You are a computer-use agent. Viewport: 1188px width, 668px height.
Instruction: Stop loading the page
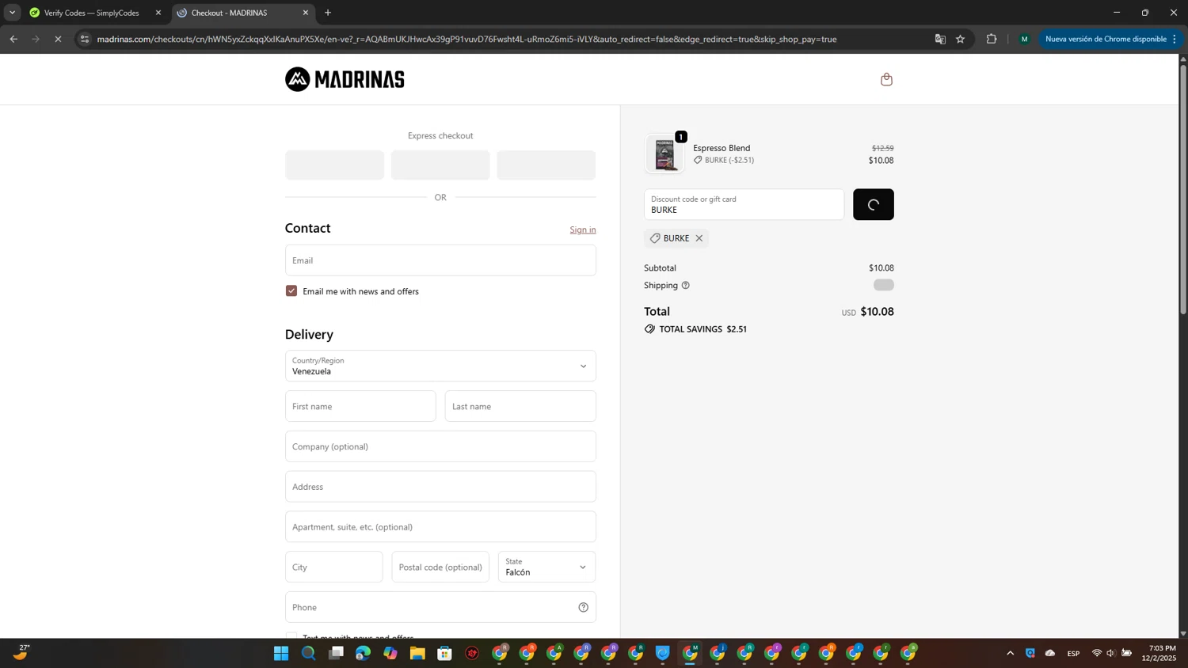point(58,39)
